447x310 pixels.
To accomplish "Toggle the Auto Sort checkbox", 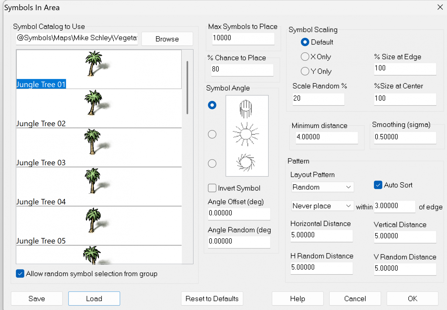I will [x=378, y=185].
